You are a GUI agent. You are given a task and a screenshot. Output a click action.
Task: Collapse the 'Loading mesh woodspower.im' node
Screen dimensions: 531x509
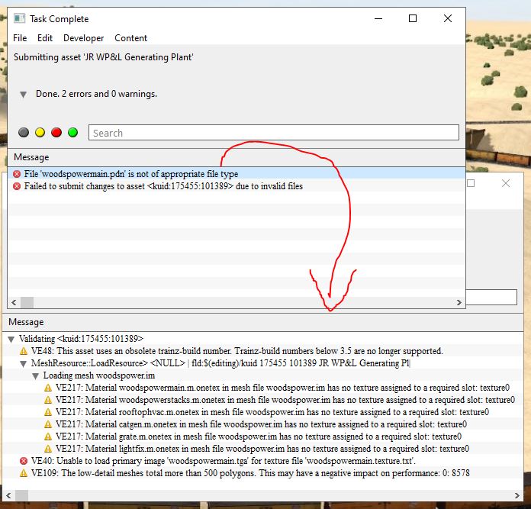click(x=36, y=376)
